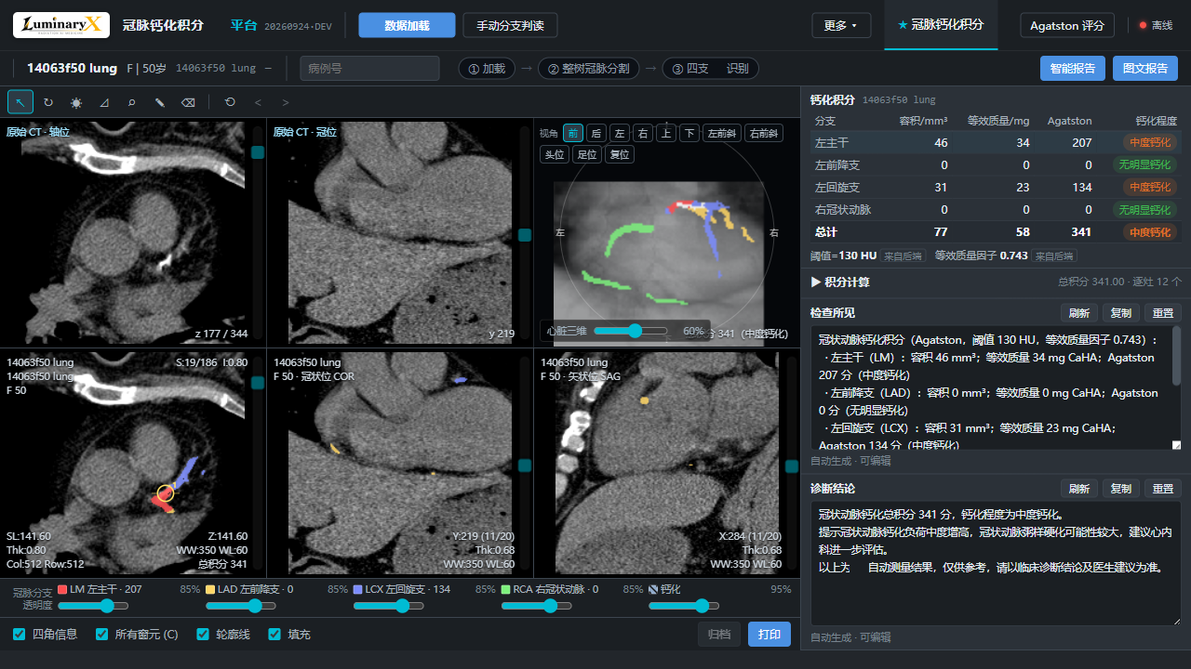This screenshot has height=669, width=1191.
Task: Click the 病例号 input field
Action: click(369, 68)
